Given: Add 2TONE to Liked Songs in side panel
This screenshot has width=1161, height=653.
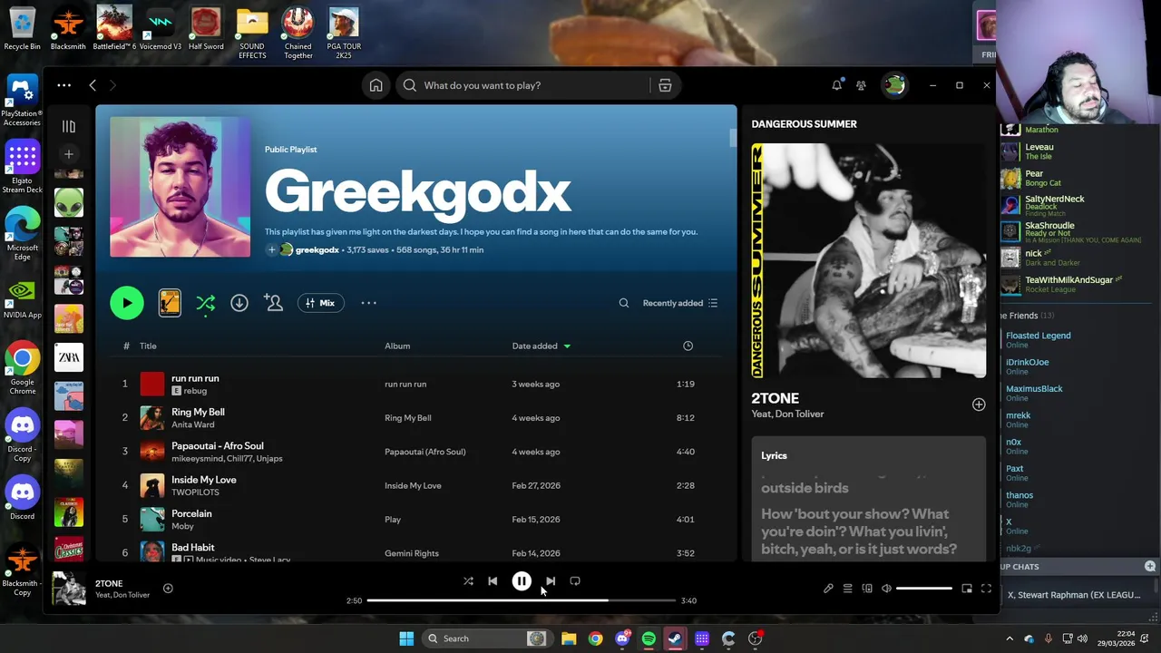Looking at the screenshot, I should [x=979, y=404].
